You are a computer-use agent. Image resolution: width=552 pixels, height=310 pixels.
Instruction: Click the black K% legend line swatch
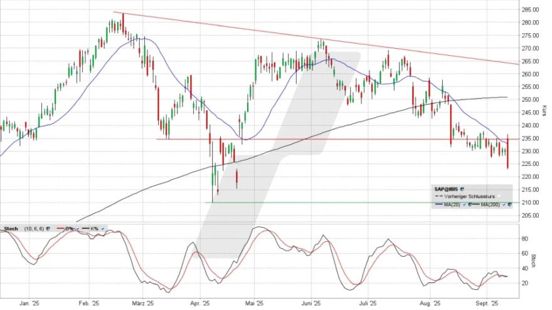(x=85, y=229)
